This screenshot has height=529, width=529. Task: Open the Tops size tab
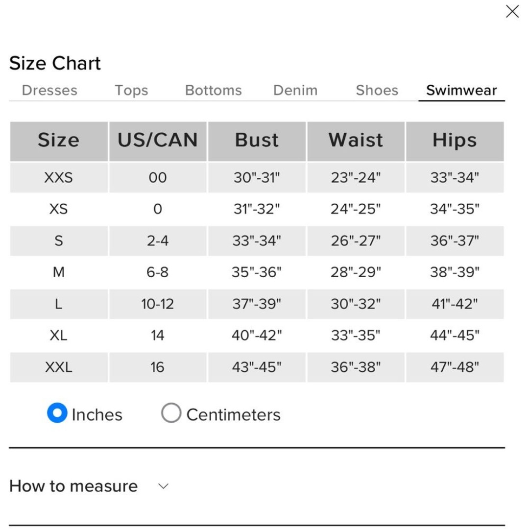pyautogui.click(x=131, y=91)
